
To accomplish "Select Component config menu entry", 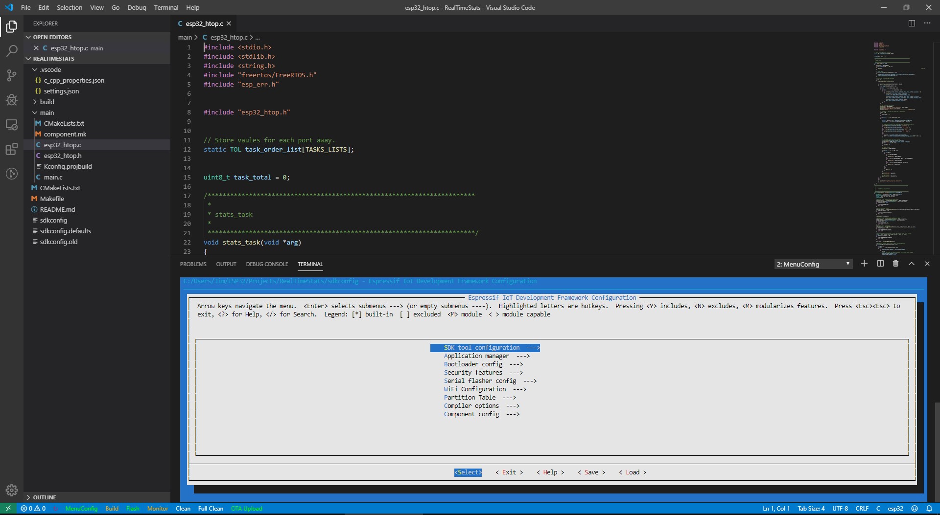I will (x=482, y=414).
